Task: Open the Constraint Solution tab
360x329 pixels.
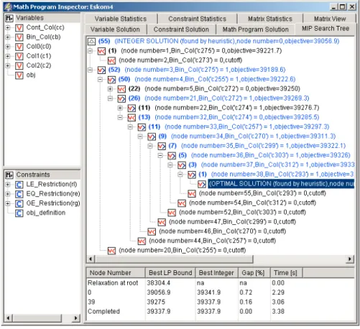Action: 181,29
